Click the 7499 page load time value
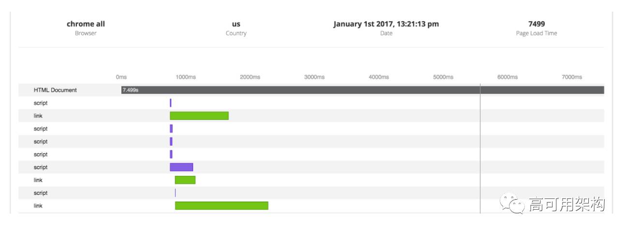Image resolution: width=626 pixels, height=232 pixels. click(x=537, y=24)
